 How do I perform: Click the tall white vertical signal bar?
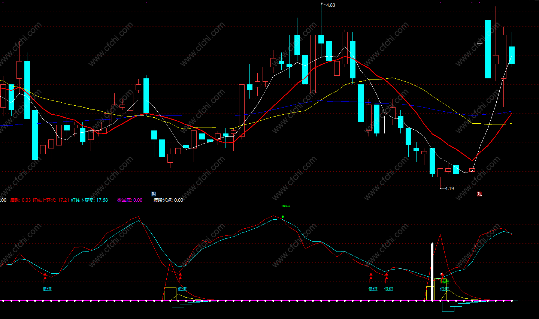432,272
